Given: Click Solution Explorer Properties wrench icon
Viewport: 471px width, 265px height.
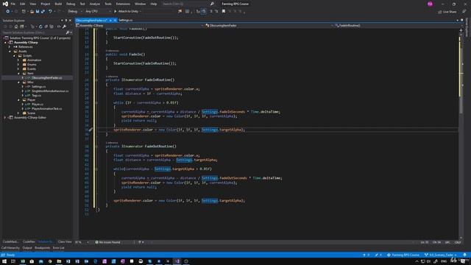Looking at the screenshot, I should pyautogui.click(x=64, y=26).
